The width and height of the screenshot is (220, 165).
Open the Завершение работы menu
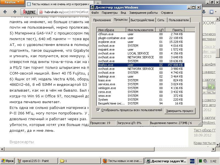143,13
